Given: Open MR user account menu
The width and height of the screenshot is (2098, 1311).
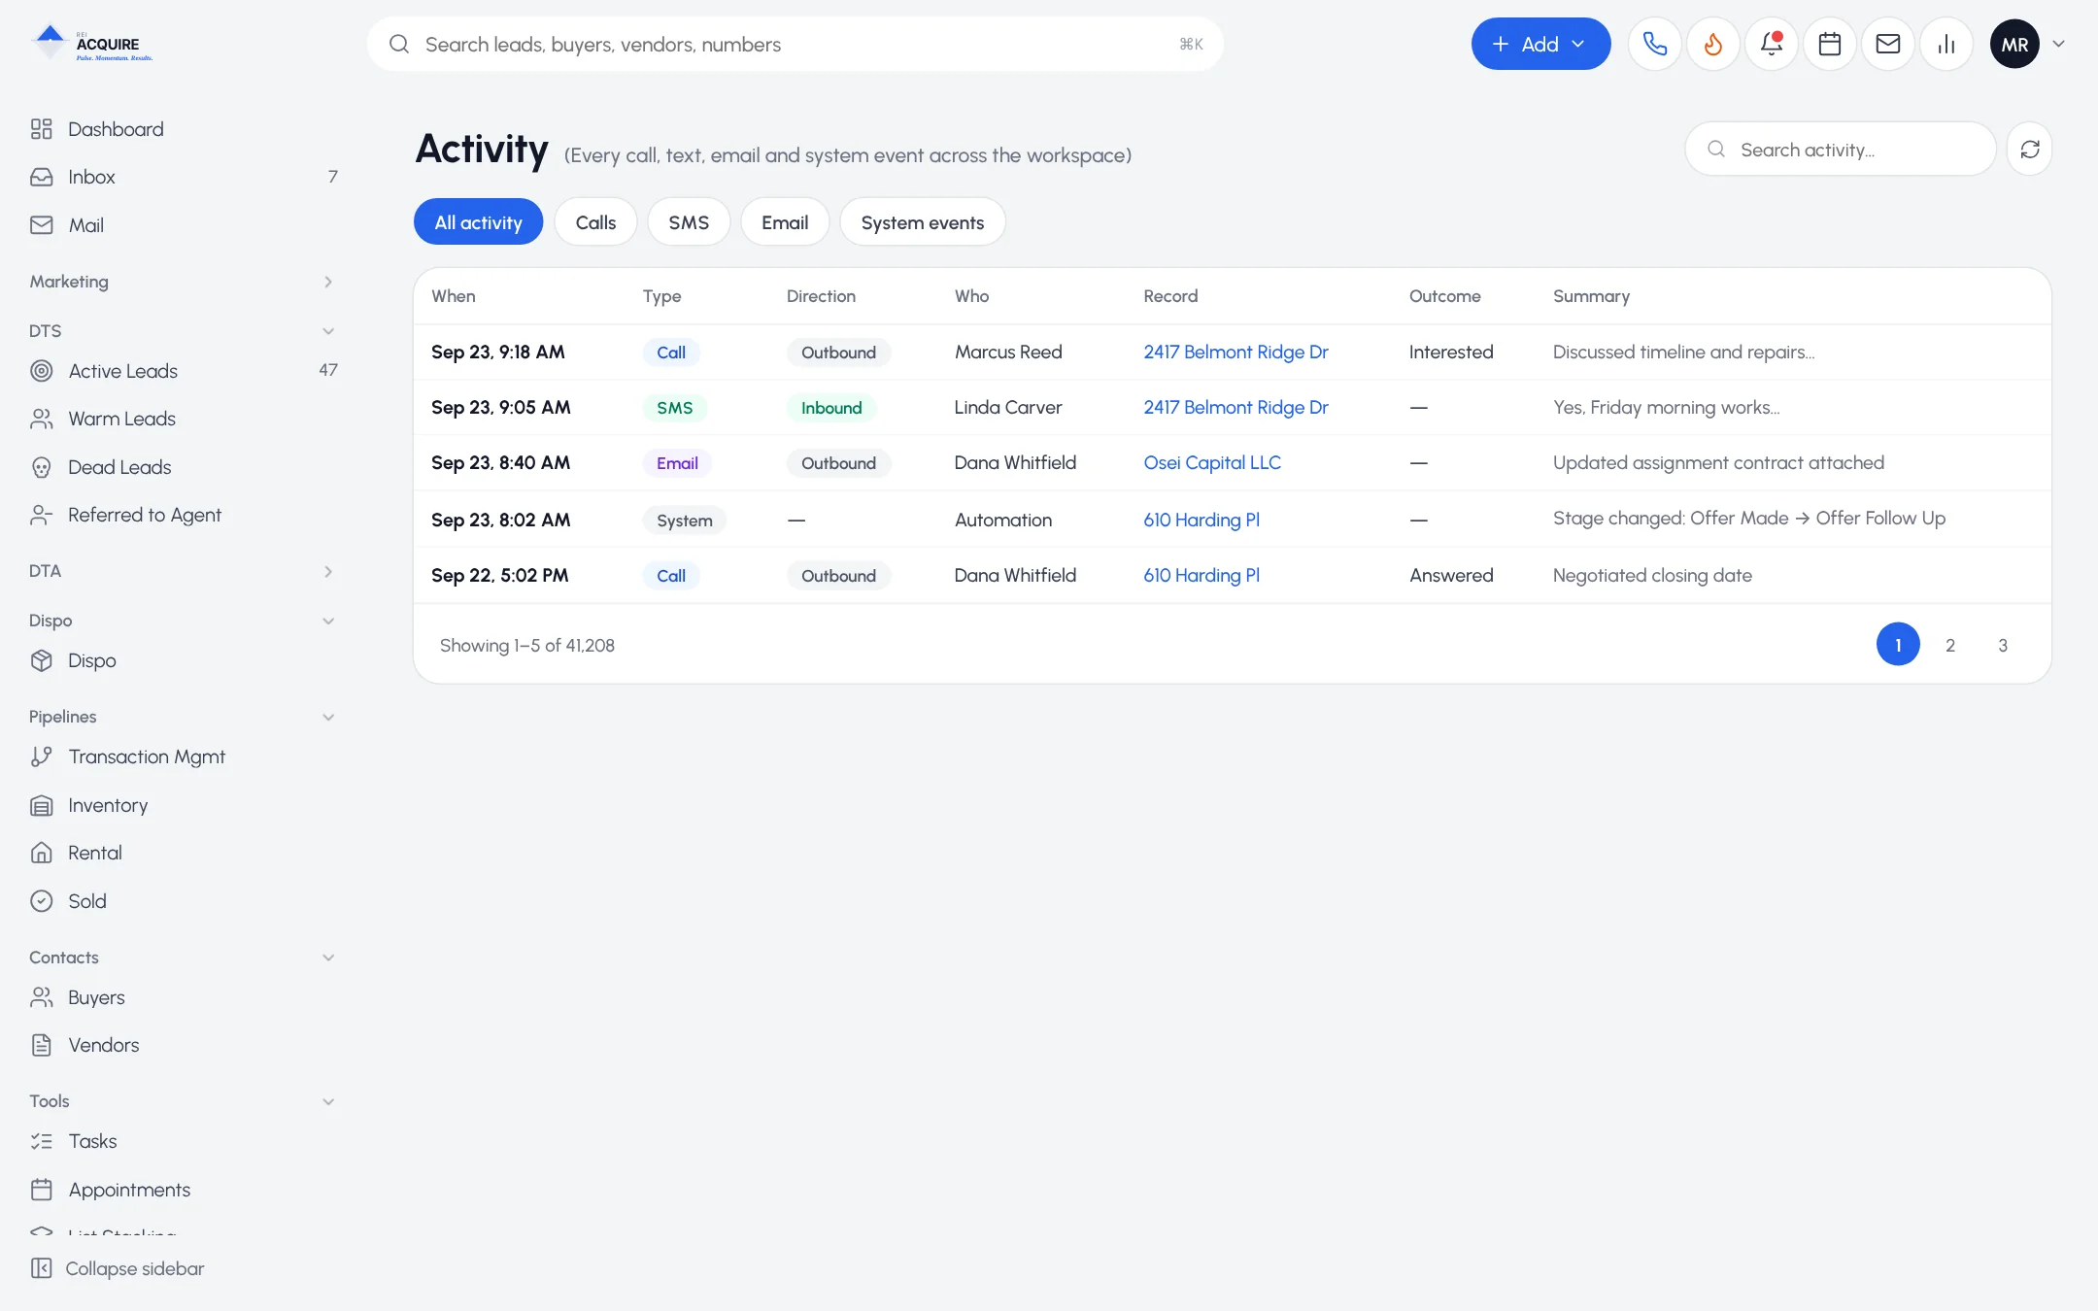Looking at the screenshot, I should pos(2027,44).
